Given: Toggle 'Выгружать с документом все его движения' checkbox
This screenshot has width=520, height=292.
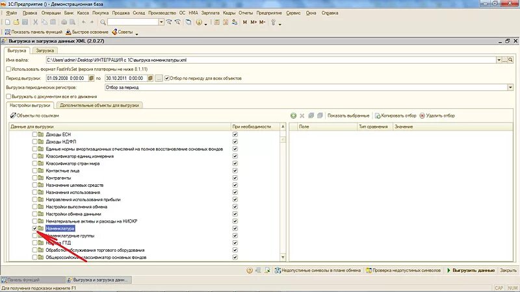Looking at the screenshot, I should [8, 96].
